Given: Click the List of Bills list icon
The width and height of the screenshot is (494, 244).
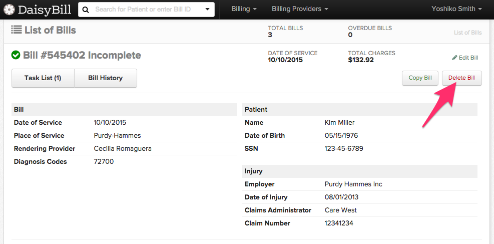Looking at the screenshot, I should [x=16, y=30].
